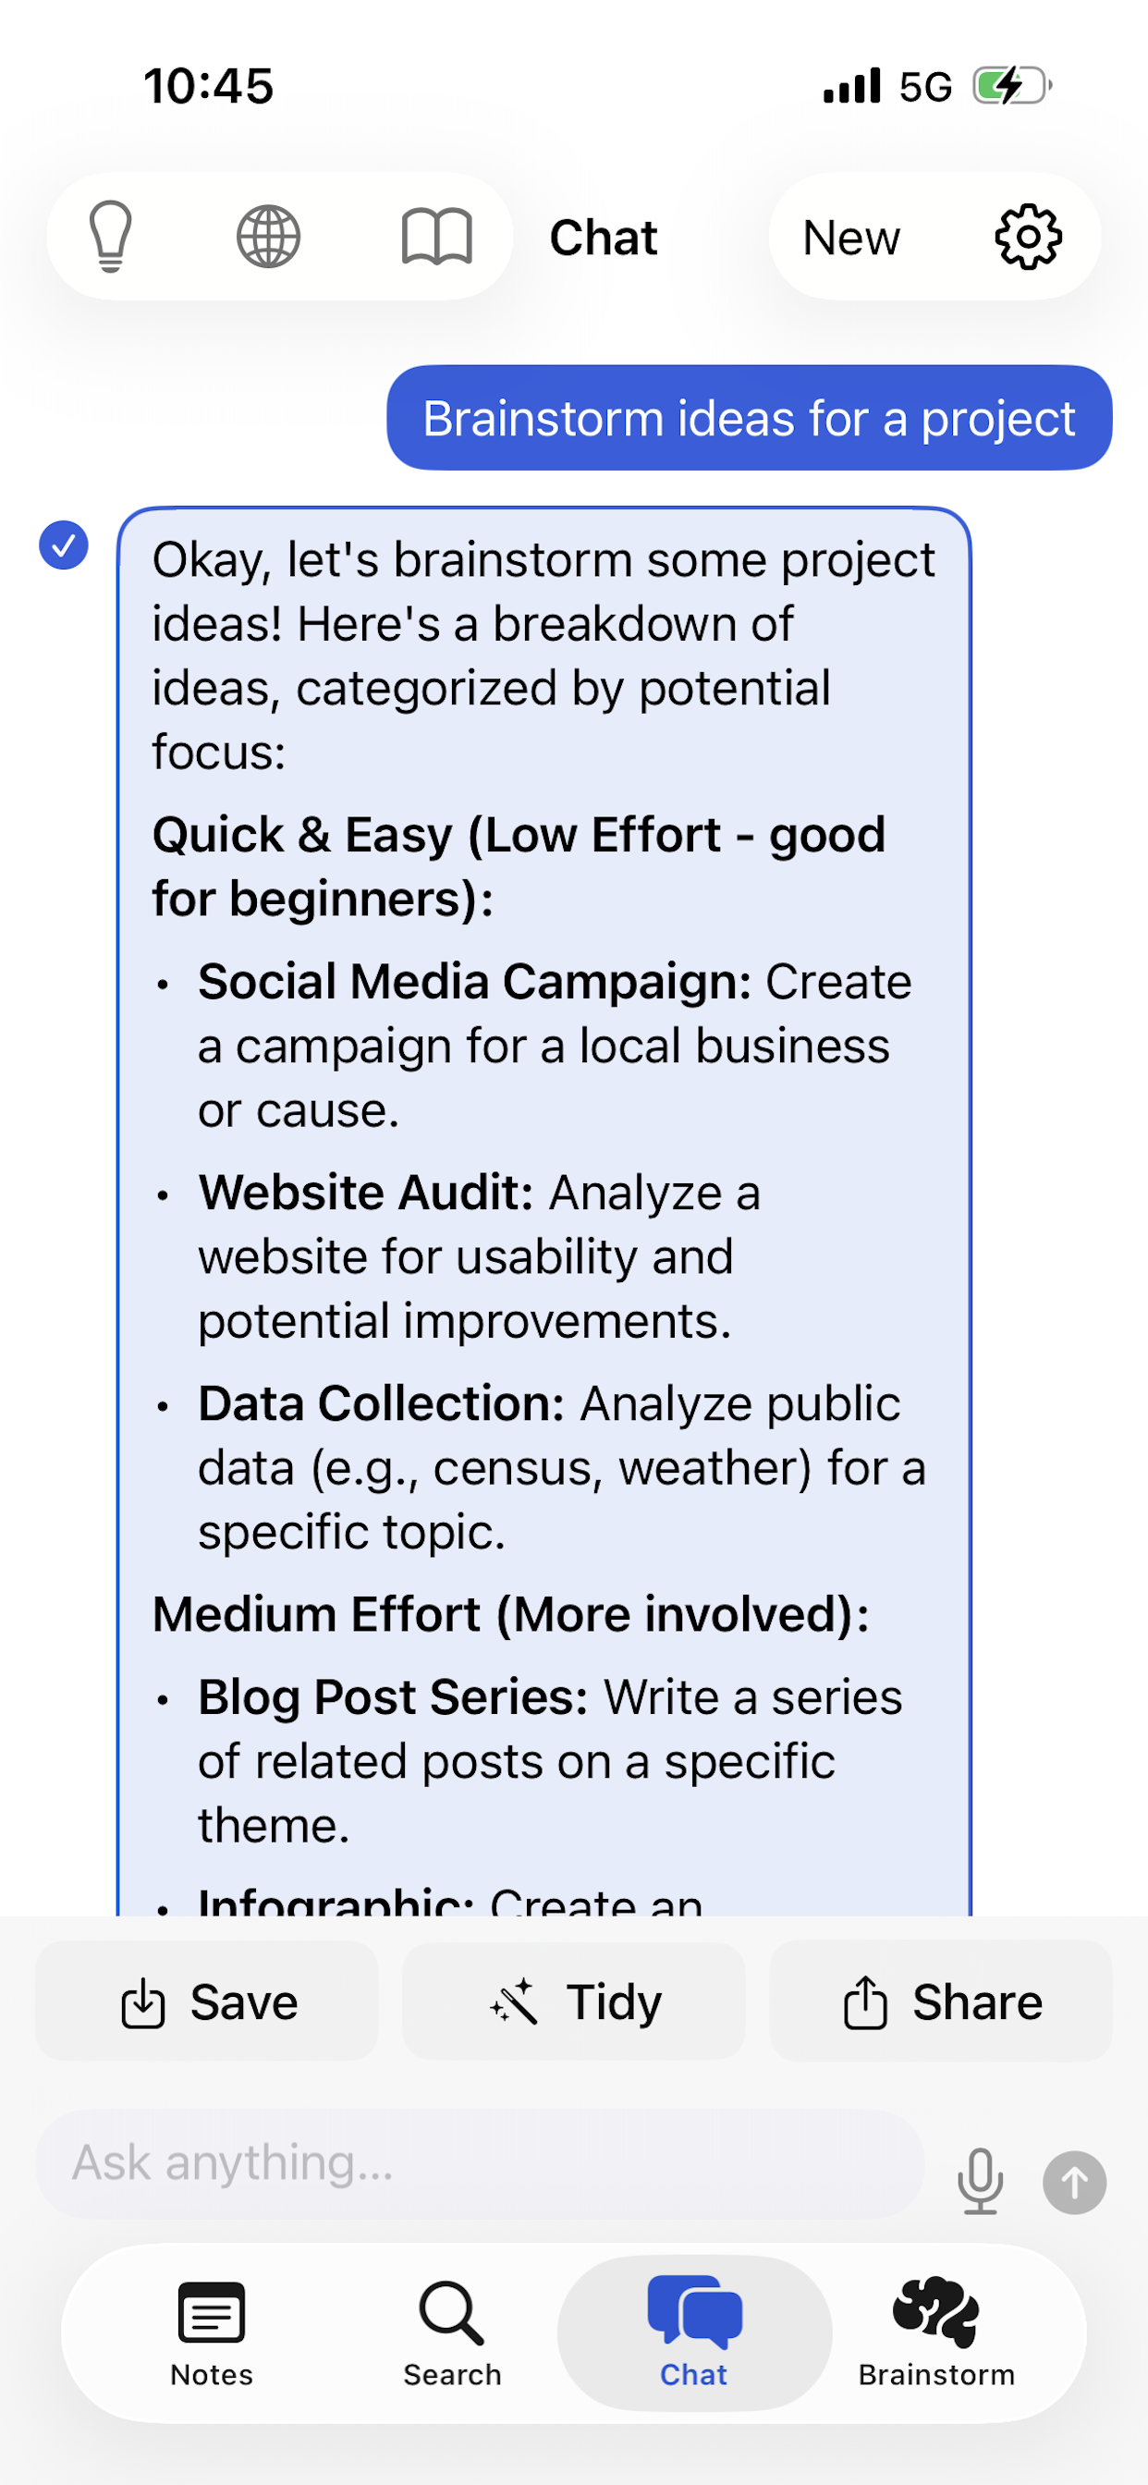Open the globe web icon

point(268,237)
